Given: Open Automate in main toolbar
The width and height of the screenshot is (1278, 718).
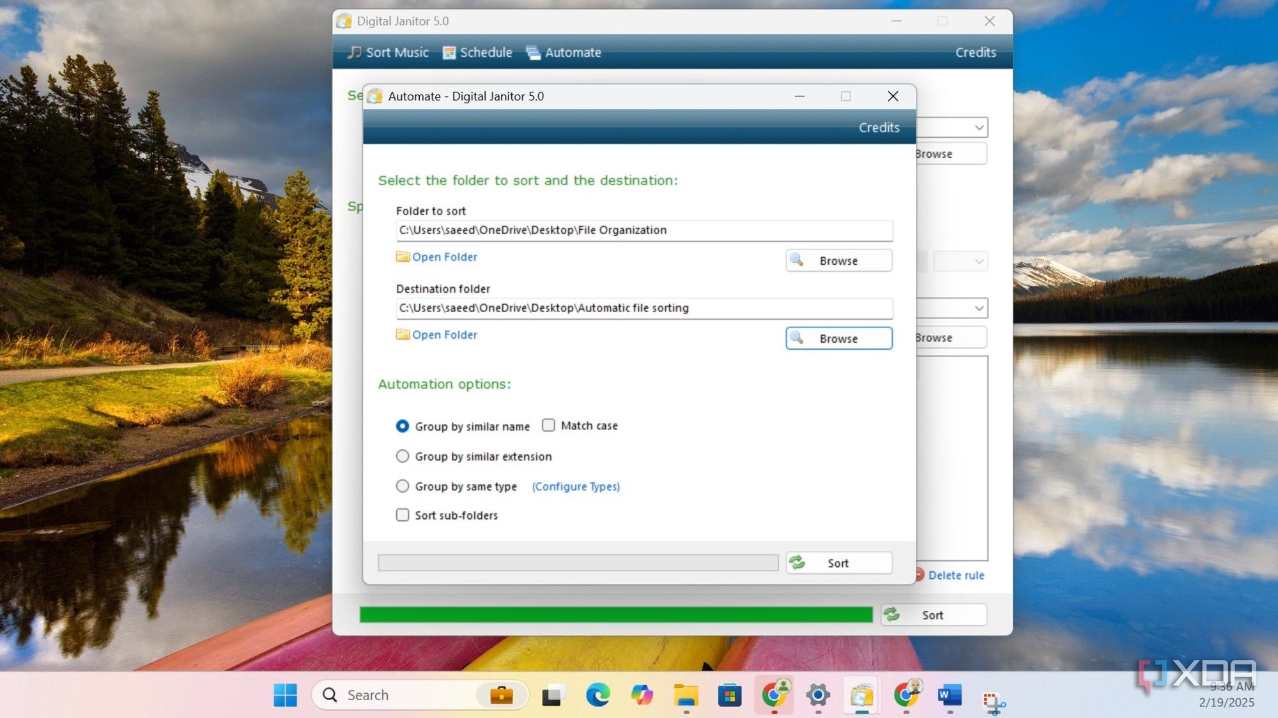Looking at the screenshot, I should pos(563,52).
